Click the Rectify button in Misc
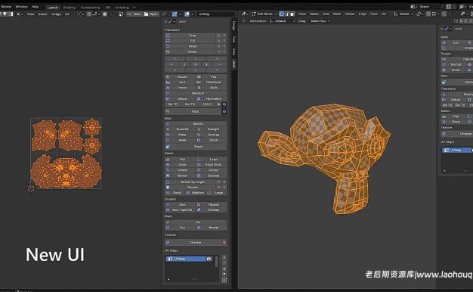 click(x=196, y=124)
